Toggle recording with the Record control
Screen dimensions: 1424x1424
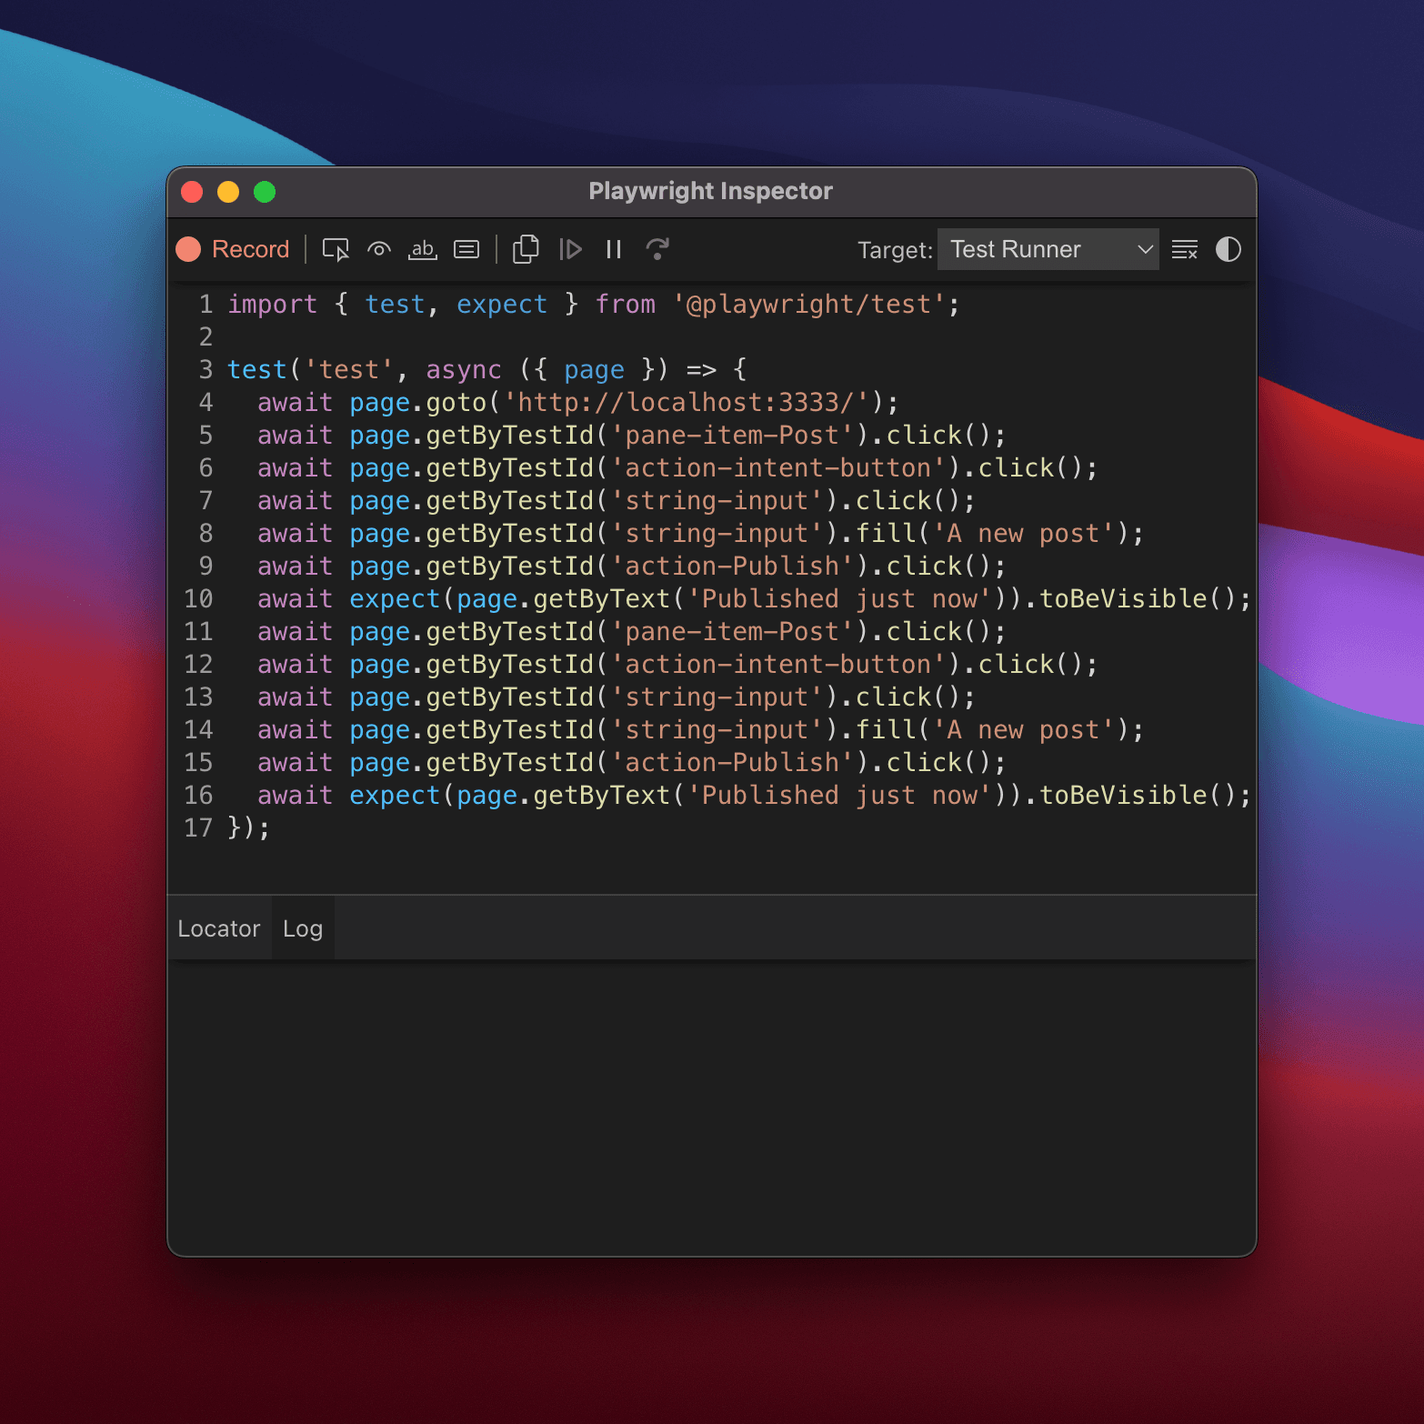coord(233,249)
